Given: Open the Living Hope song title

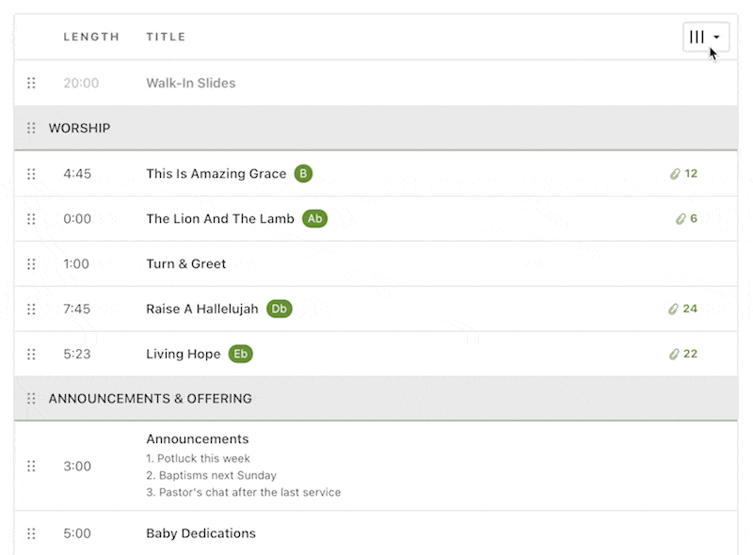Looking at the screenshot, I should click(184, 355).
